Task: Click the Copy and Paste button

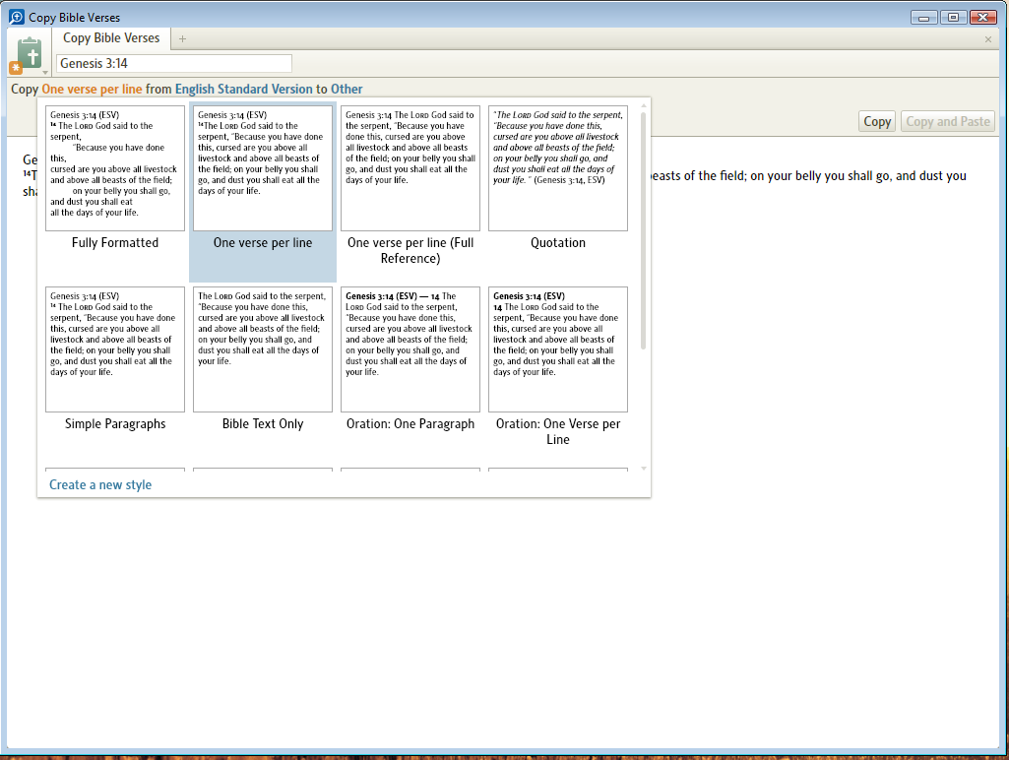Action: [948, 121]
